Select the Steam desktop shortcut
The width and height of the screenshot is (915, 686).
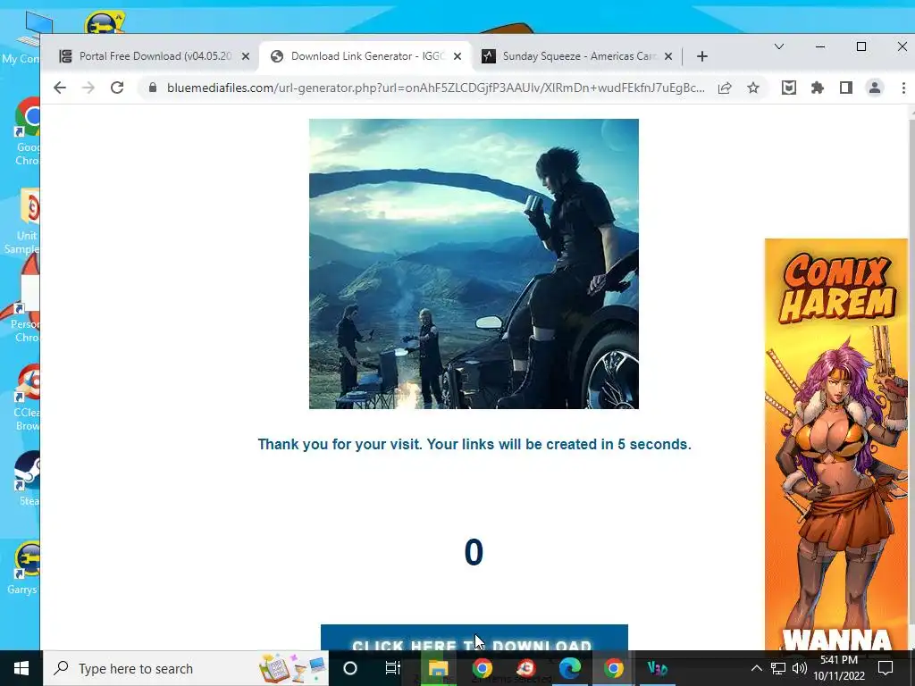click(x=27, y=479)
